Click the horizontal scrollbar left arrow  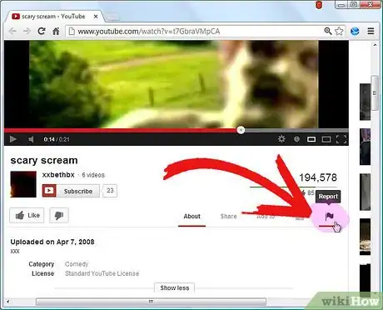(8, 302)
